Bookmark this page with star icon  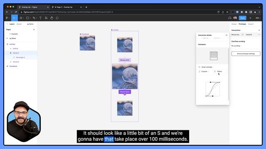click(227, 12)
